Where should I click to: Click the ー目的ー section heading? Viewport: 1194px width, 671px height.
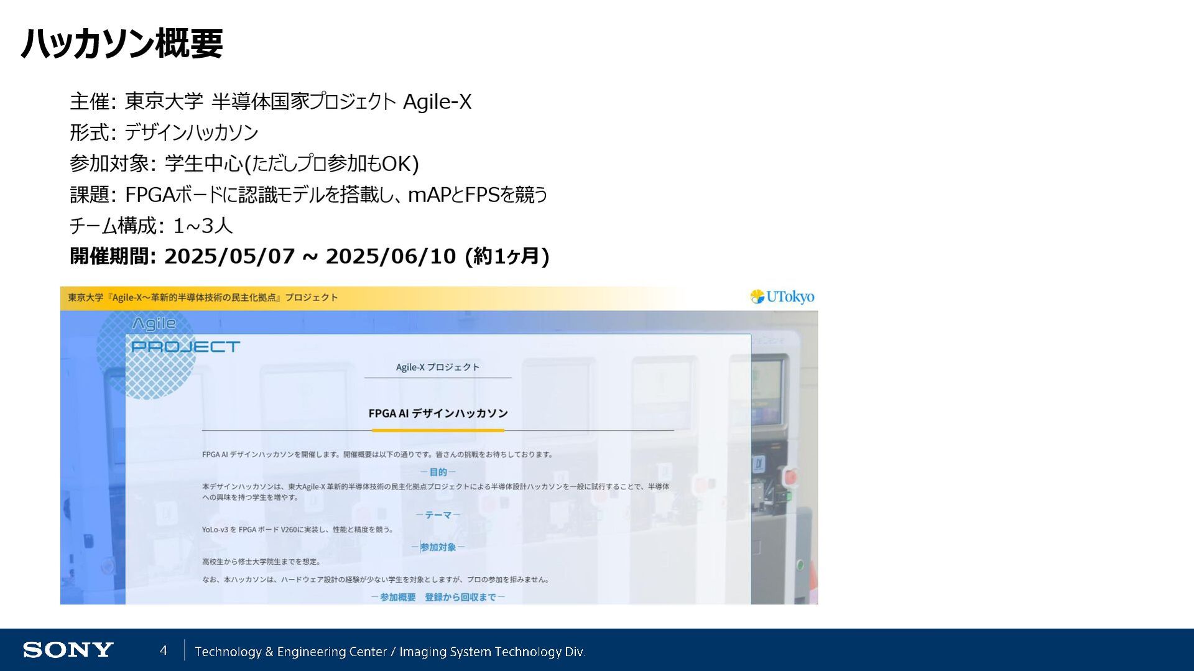(x=438, y=472)
